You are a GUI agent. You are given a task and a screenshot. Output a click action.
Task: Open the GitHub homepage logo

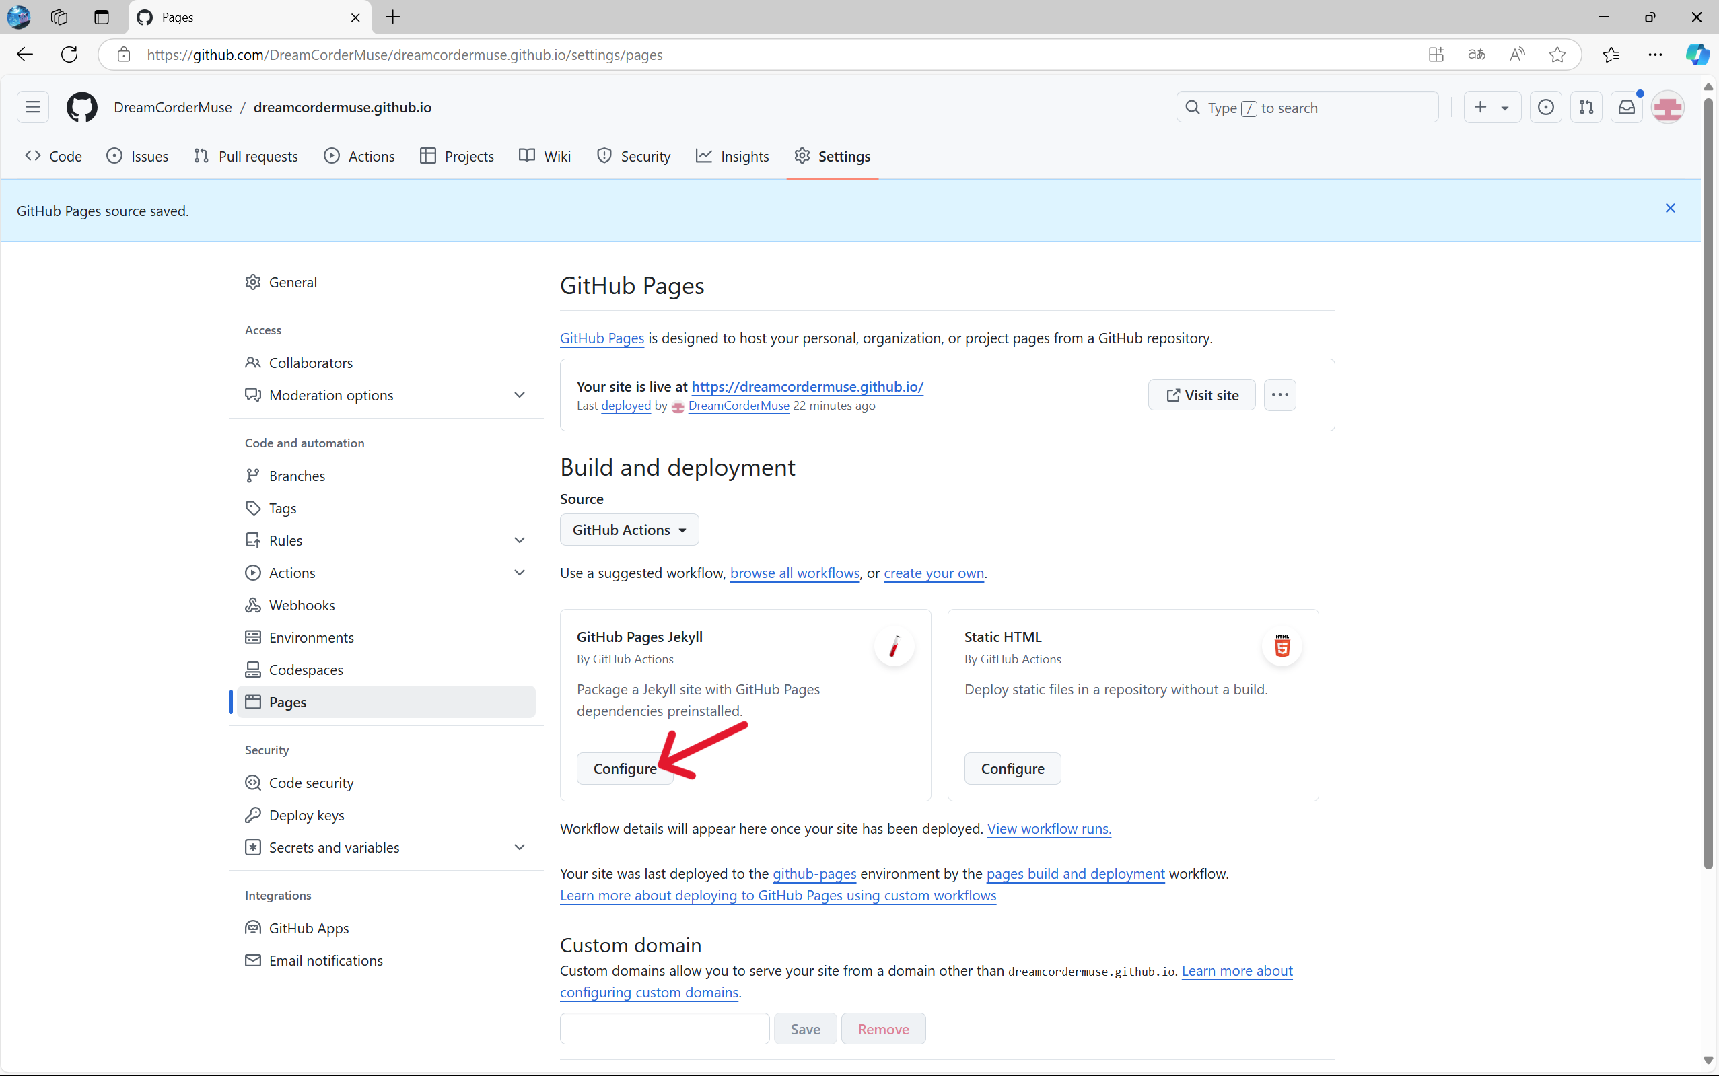click(x=82, y=108)
